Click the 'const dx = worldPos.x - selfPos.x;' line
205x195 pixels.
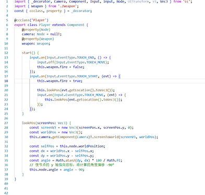tap(62, 151)
